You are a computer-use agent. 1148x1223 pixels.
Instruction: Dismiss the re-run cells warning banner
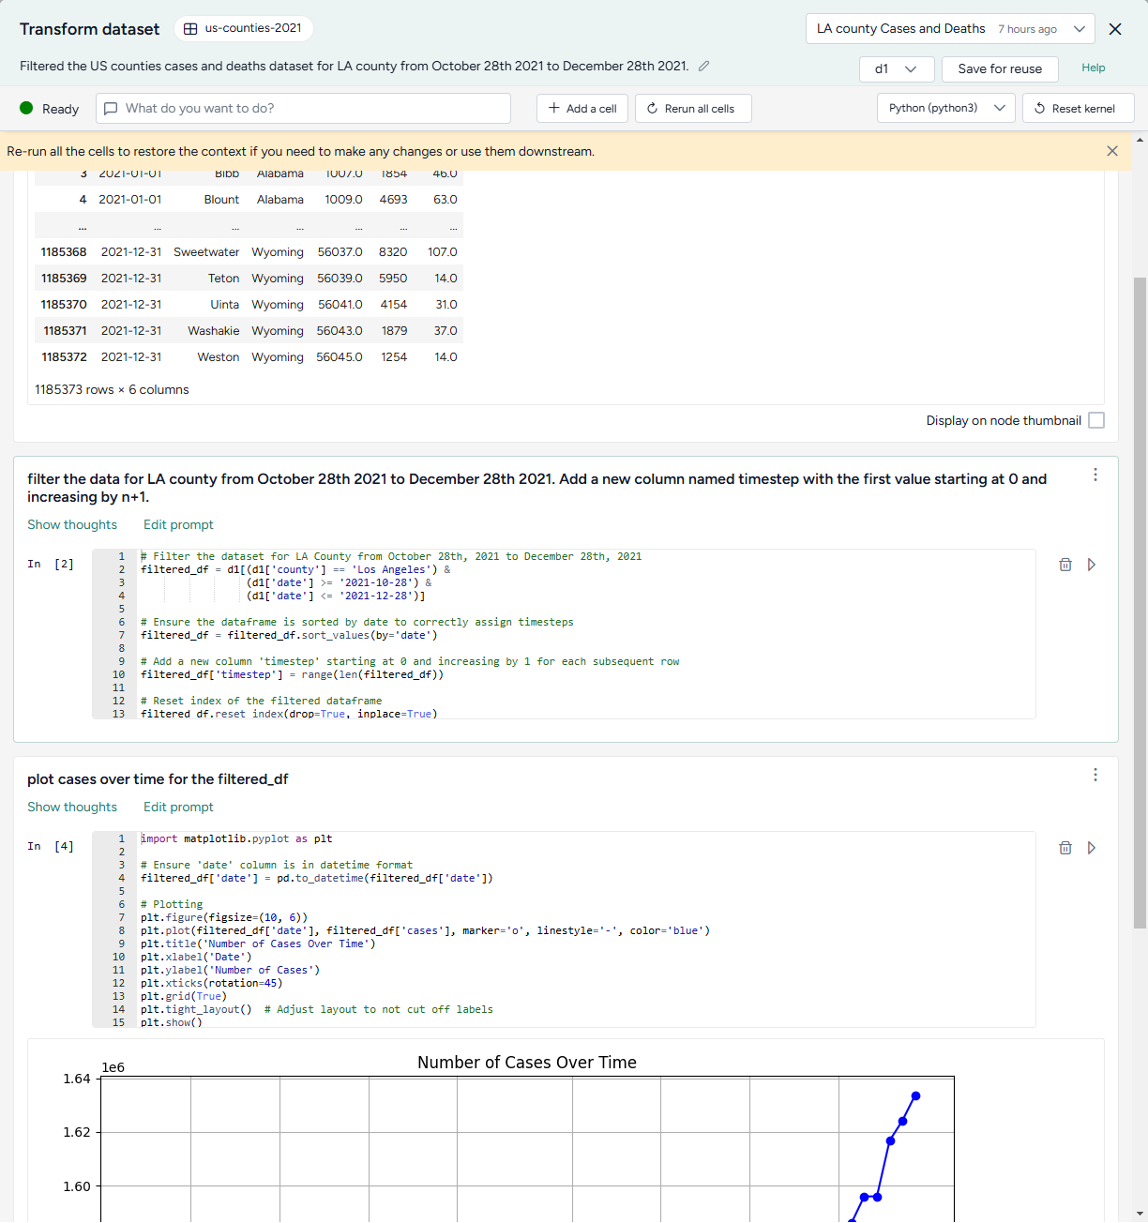[1112, 151]
